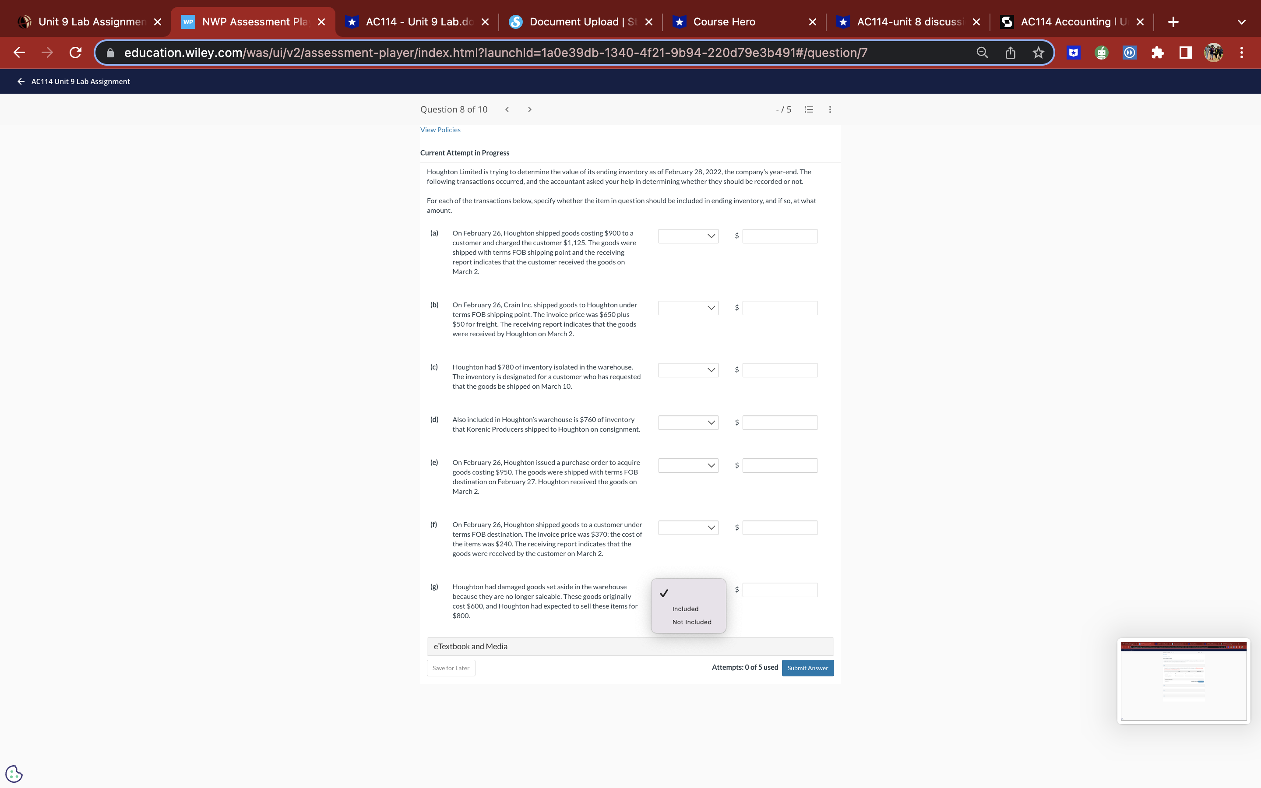Go to previous question arrow

pos(507,109)
